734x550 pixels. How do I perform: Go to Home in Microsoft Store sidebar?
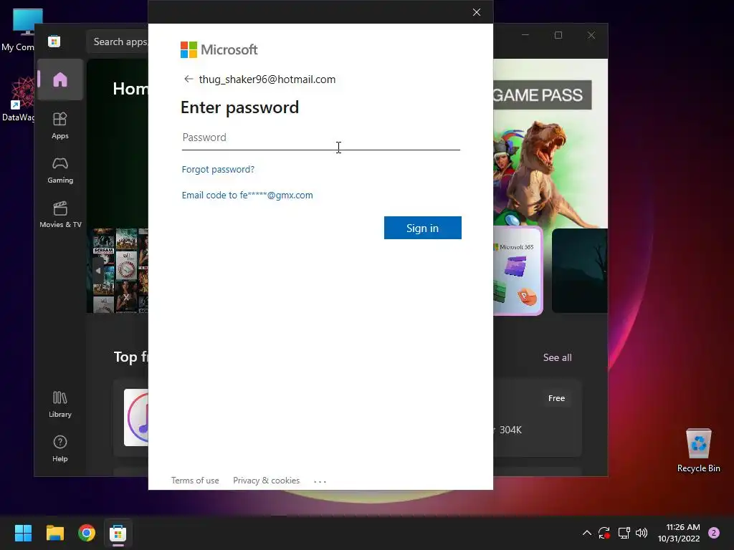60,79
